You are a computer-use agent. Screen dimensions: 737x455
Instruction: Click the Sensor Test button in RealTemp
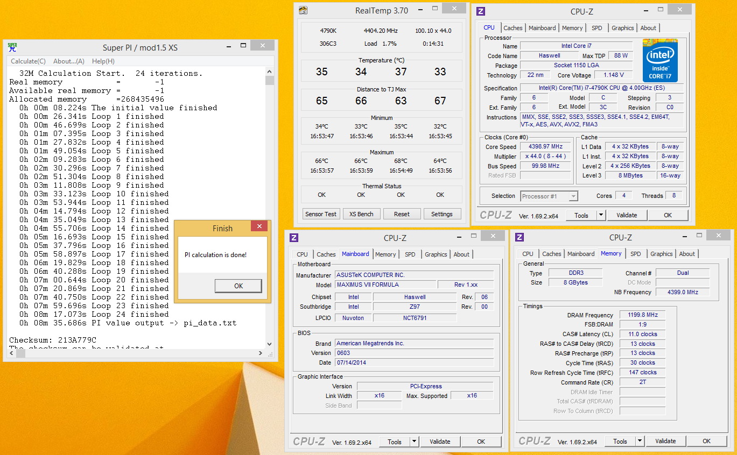321,214
